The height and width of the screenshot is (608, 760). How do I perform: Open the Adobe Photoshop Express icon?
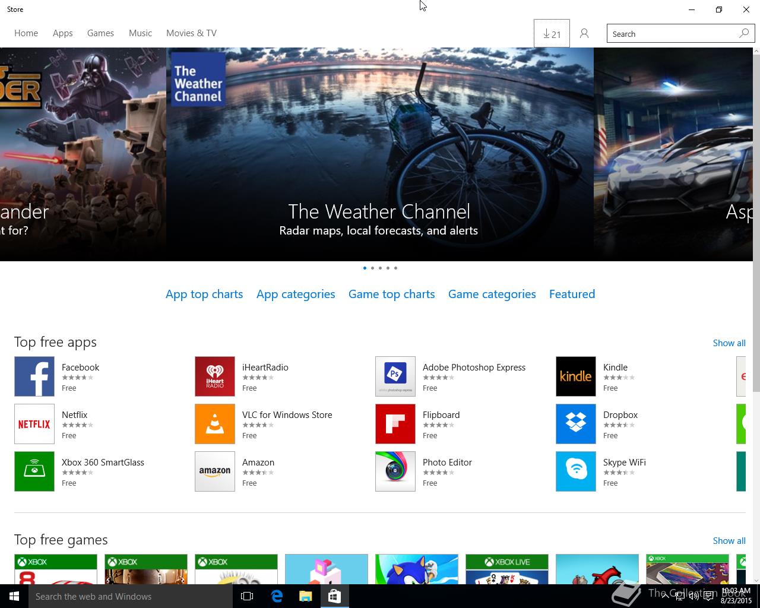pos(395,376)
